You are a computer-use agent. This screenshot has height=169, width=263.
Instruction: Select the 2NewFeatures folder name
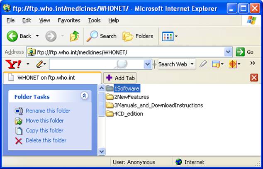pos(131,97)
